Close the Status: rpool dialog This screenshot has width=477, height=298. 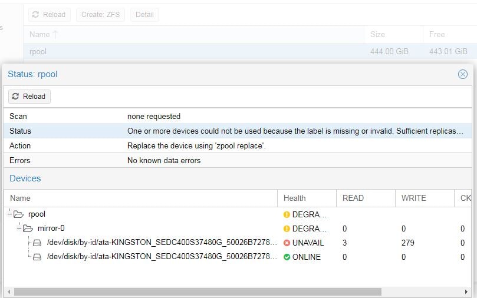[463, 74]
